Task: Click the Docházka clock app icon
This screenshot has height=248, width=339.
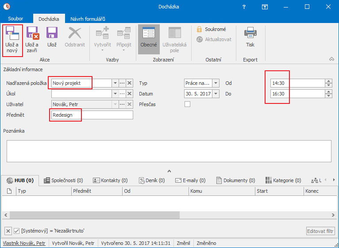Action: click(7, 7)
